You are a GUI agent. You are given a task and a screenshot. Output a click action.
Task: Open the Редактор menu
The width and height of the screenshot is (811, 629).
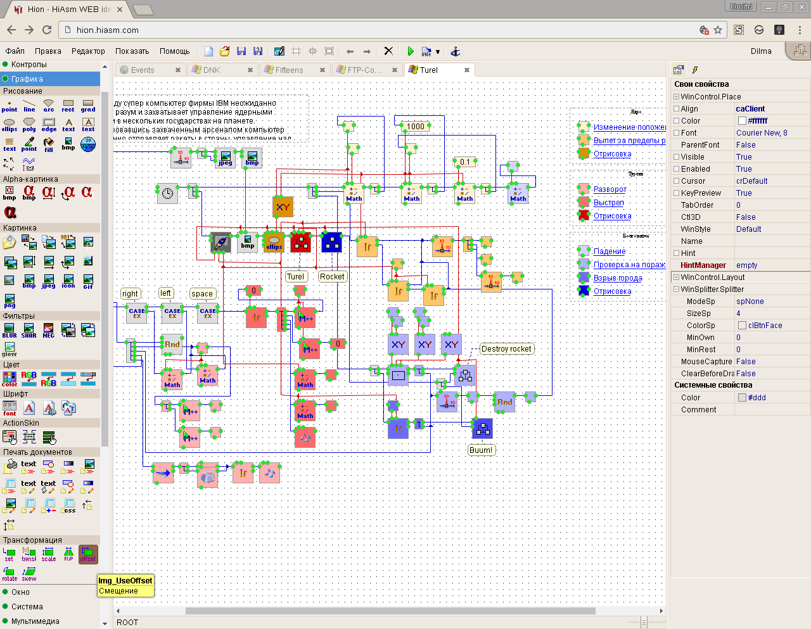pos(88,51)
